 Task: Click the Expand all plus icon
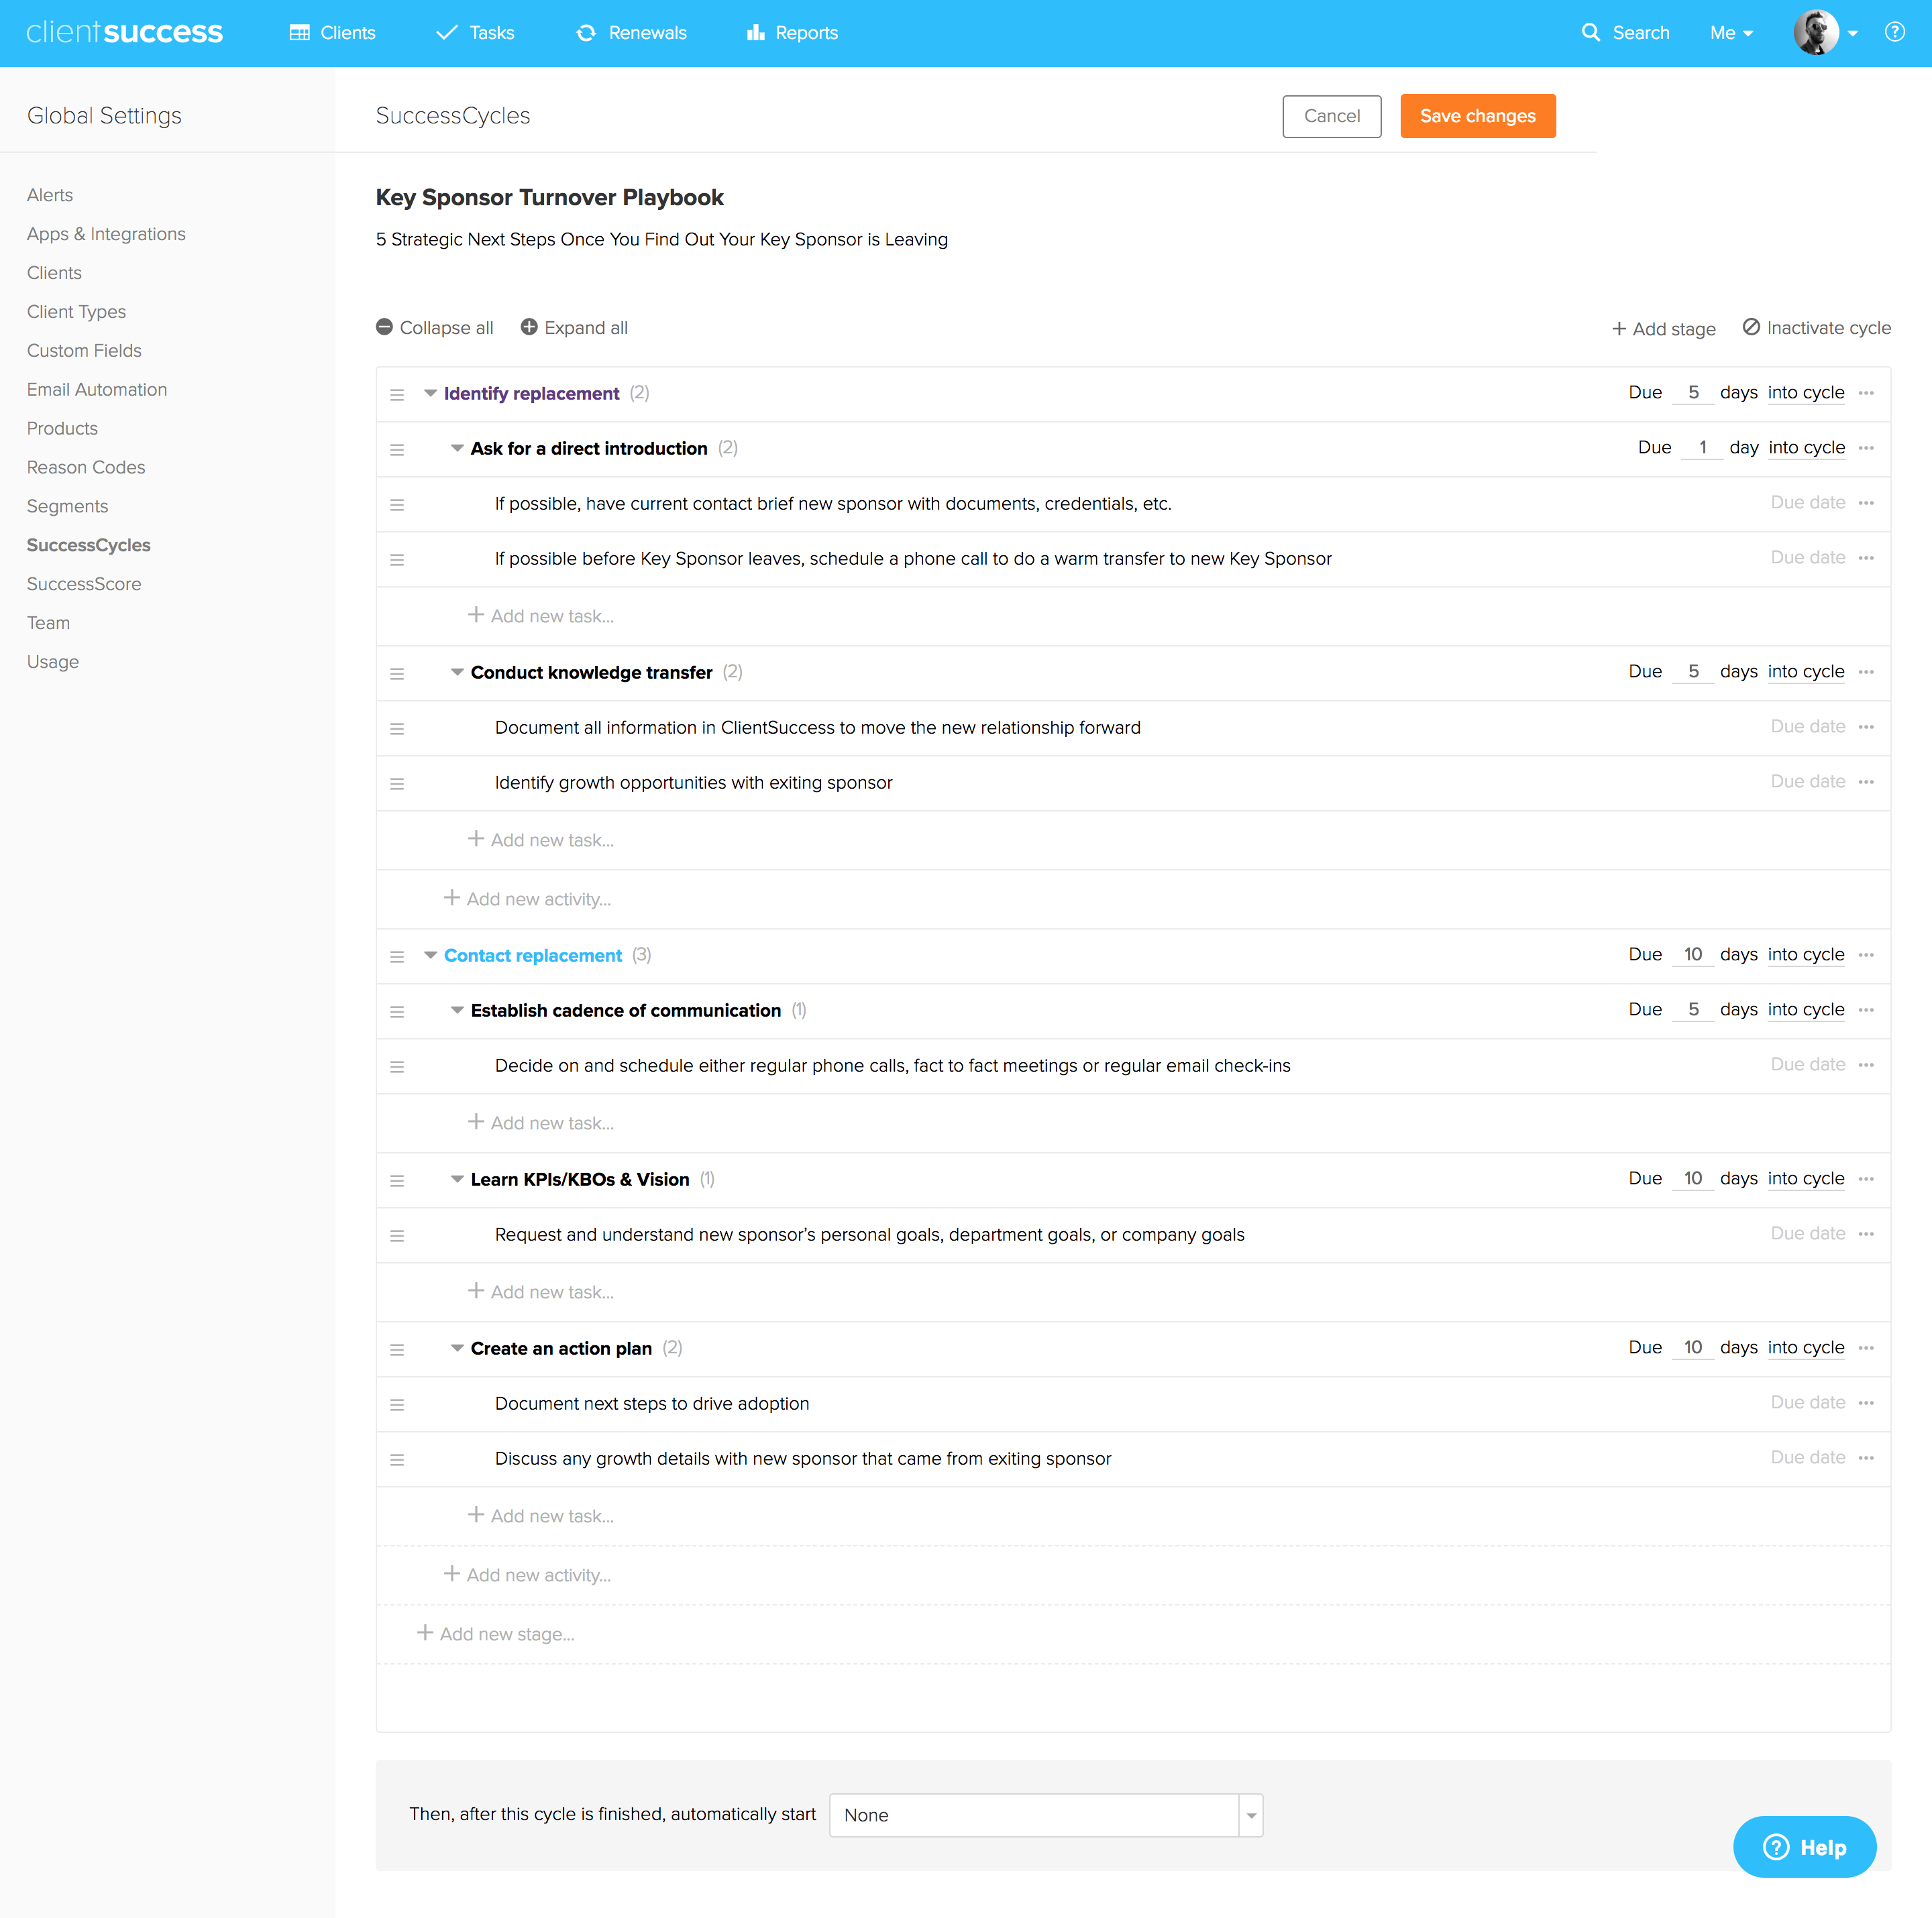coord(529,327)
